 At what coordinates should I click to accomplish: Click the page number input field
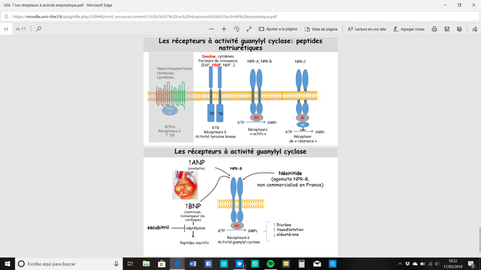pyautogui.click(x=7, y=29)
